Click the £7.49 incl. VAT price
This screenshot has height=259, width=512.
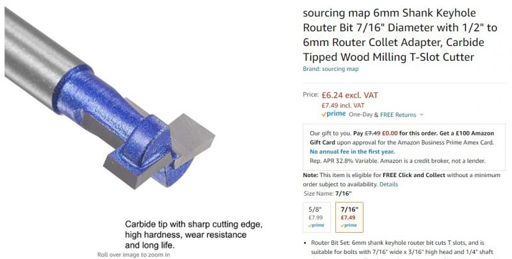(342, 105)
